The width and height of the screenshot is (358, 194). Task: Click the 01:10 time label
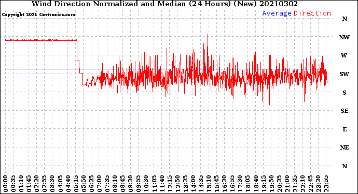click(21, 184)
